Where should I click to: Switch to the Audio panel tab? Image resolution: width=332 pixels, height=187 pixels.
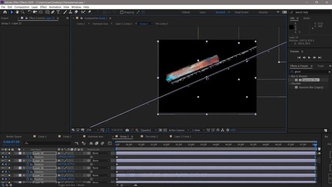click(307, 19)
